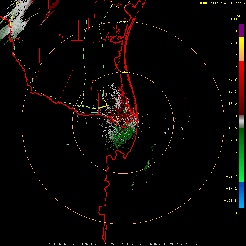Click the 92.3 scale value

click(233, 43)
